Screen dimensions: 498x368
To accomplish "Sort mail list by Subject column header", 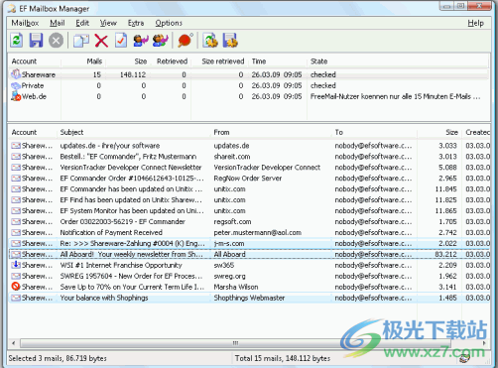I will [x=134, y=132].
